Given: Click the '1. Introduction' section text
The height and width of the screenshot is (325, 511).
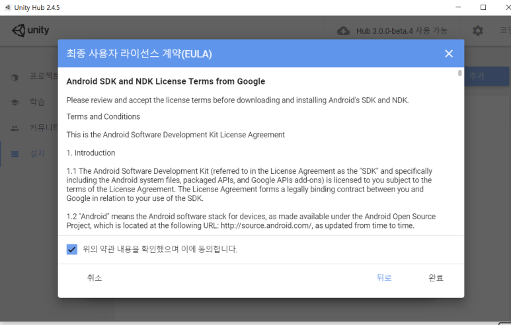Looking at the screenshot, I should pyautogui.click(x=91, y=153).
